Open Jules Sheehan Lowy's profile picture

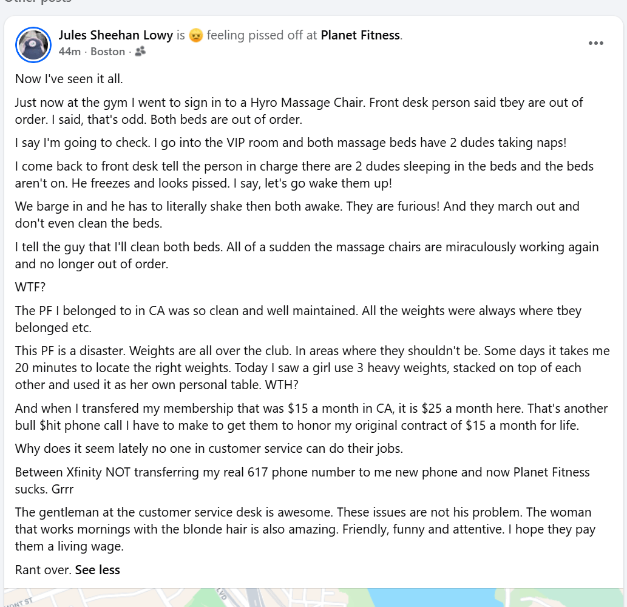tap(33, 44)
